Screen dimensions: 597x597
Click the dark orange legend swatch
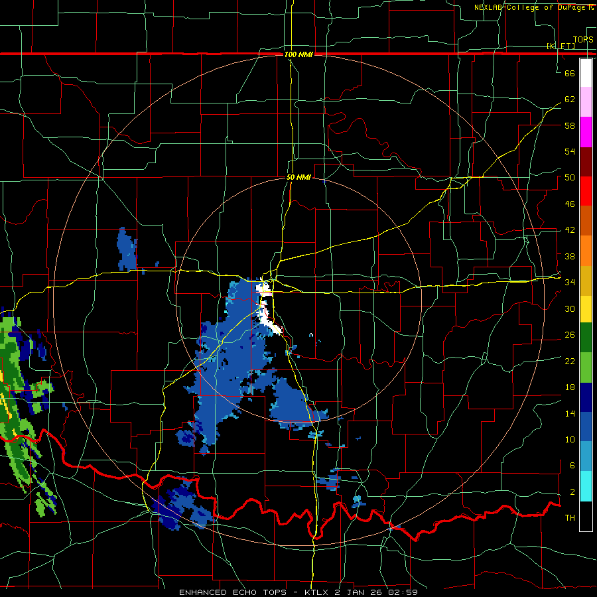point(586,220)
